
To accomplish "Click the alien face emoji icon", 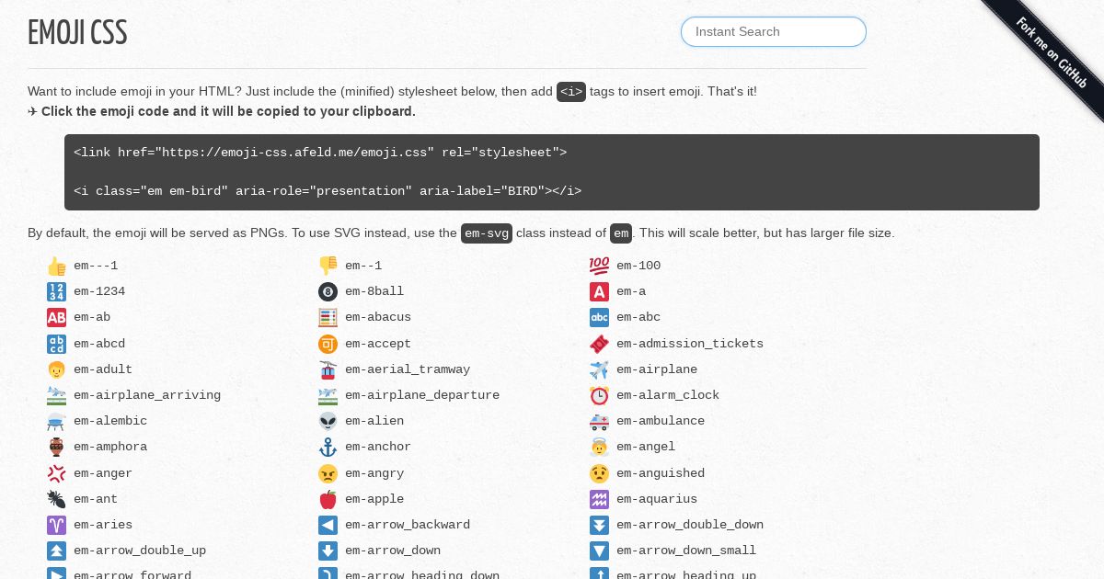I will 328,421.
